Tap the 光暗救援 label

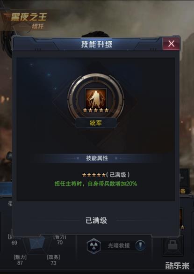pyautogui.click(x=119, y=245)
